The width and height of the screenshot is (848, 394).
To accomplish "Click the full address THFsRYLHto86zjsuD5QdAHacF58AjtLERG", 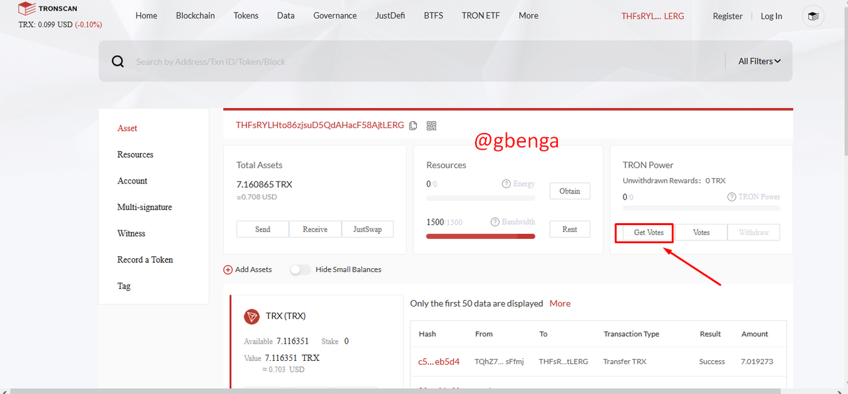I will coord(319,125).
